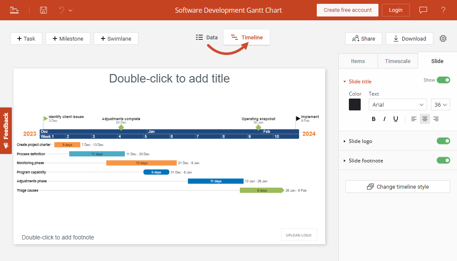Click the Change timeline style button
457x261 pixels.
click(x=397, y=187)
